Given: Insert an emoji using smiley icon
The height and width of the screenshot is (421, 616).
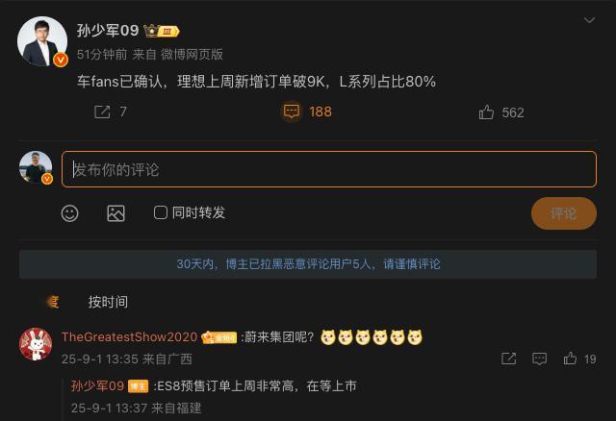Looking at the screenshot, I should click(70, 213).
